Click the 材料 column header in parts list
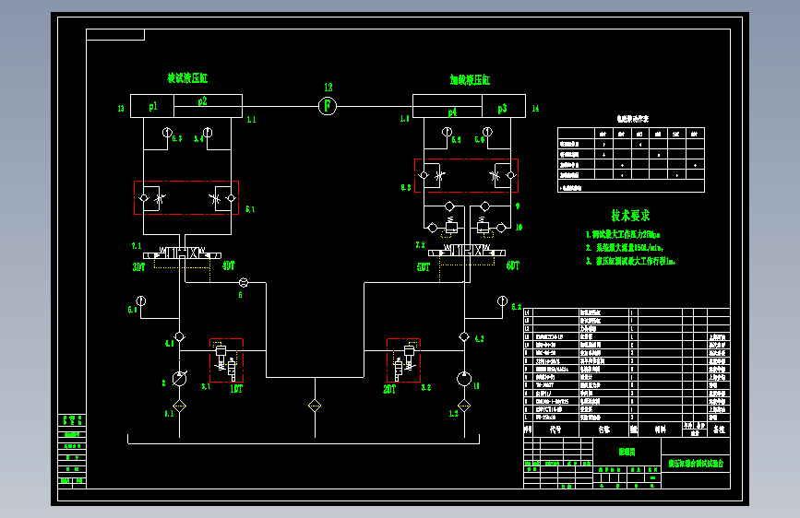800x518 pixels. [x=660, y=430]
